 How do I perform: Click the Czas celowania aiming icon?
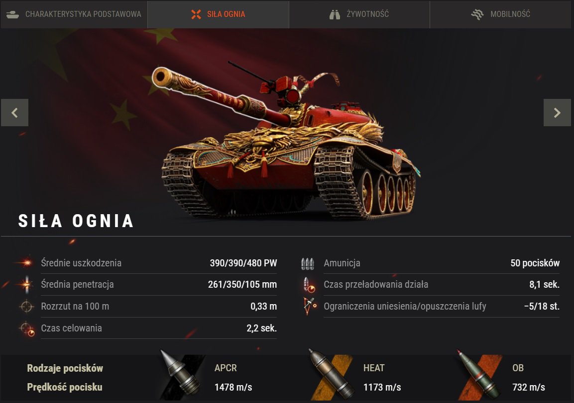click(27, 328)
